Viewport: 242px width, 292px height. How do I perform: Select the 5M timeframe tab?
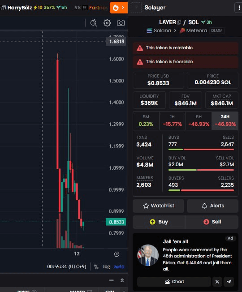[x=146, y=120]
